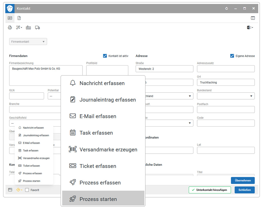This screenshot has height=210, width=263.
Task: Click the refresh icon in title bar
Action: tap(226, 8)
